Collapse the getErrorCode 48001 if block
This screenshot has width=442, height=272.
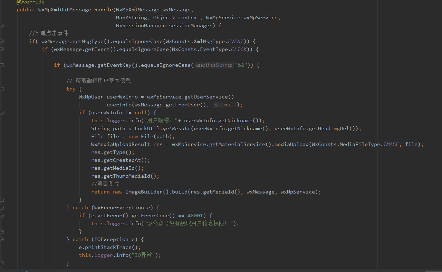click(2, 216)
